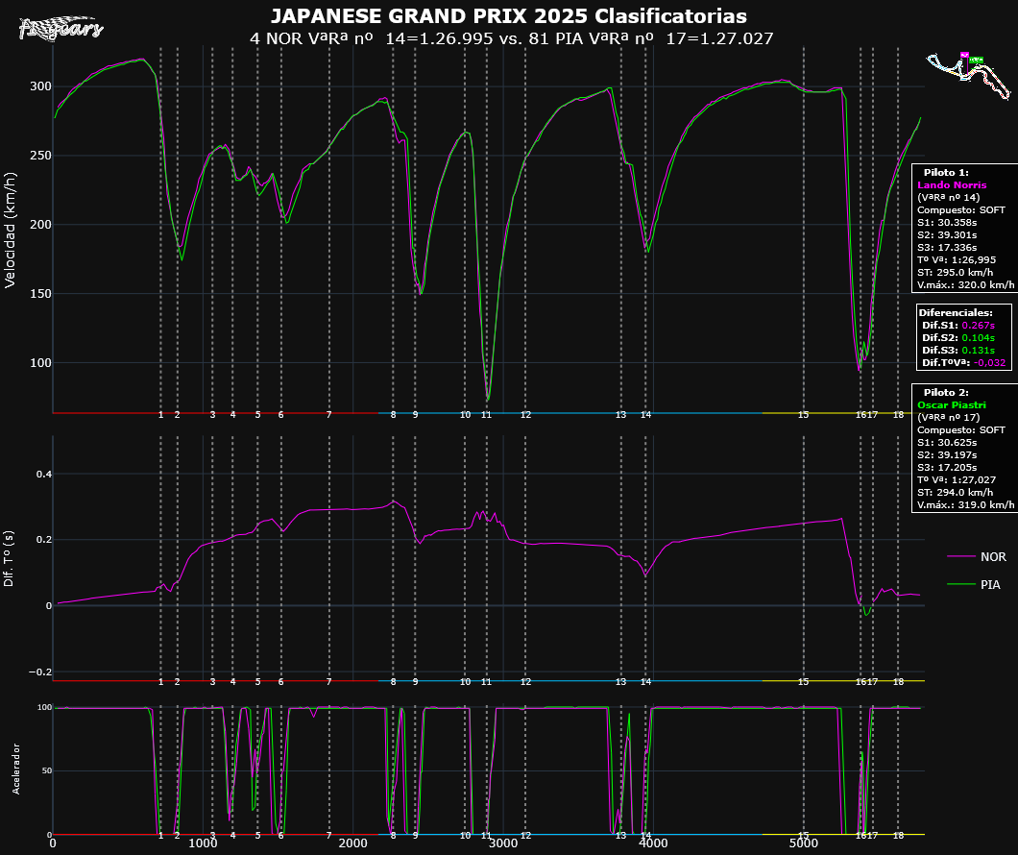Click corner 9 marker under the time-difference chart
The height and width of the screenshot is (855, 1018).
click(416, 682)
